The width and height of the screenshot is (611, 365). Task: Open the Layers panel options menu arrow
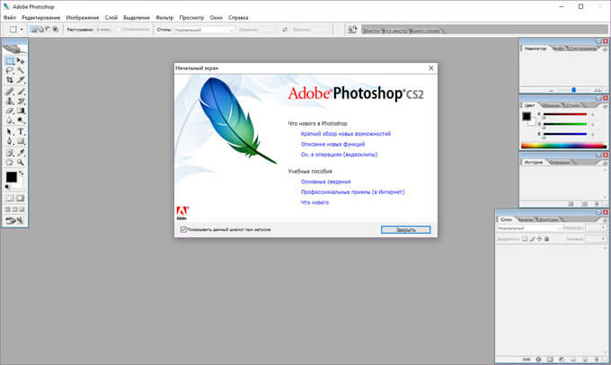click(605, 220)
